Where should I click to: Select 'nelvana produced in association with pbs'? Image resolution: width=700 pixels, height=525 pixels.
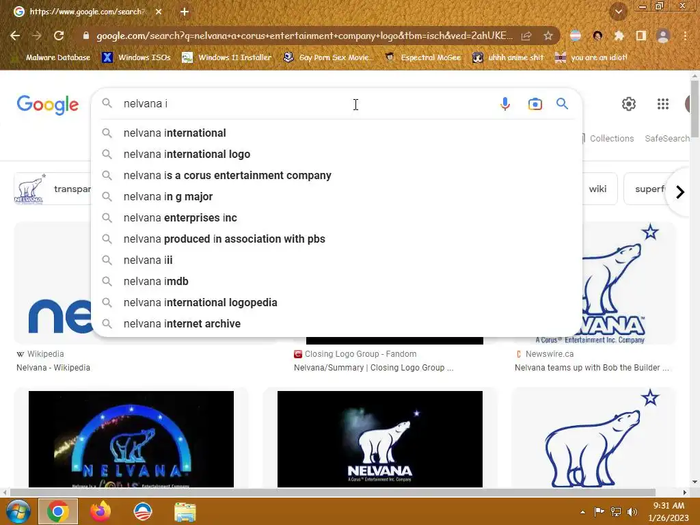(337, 239)
